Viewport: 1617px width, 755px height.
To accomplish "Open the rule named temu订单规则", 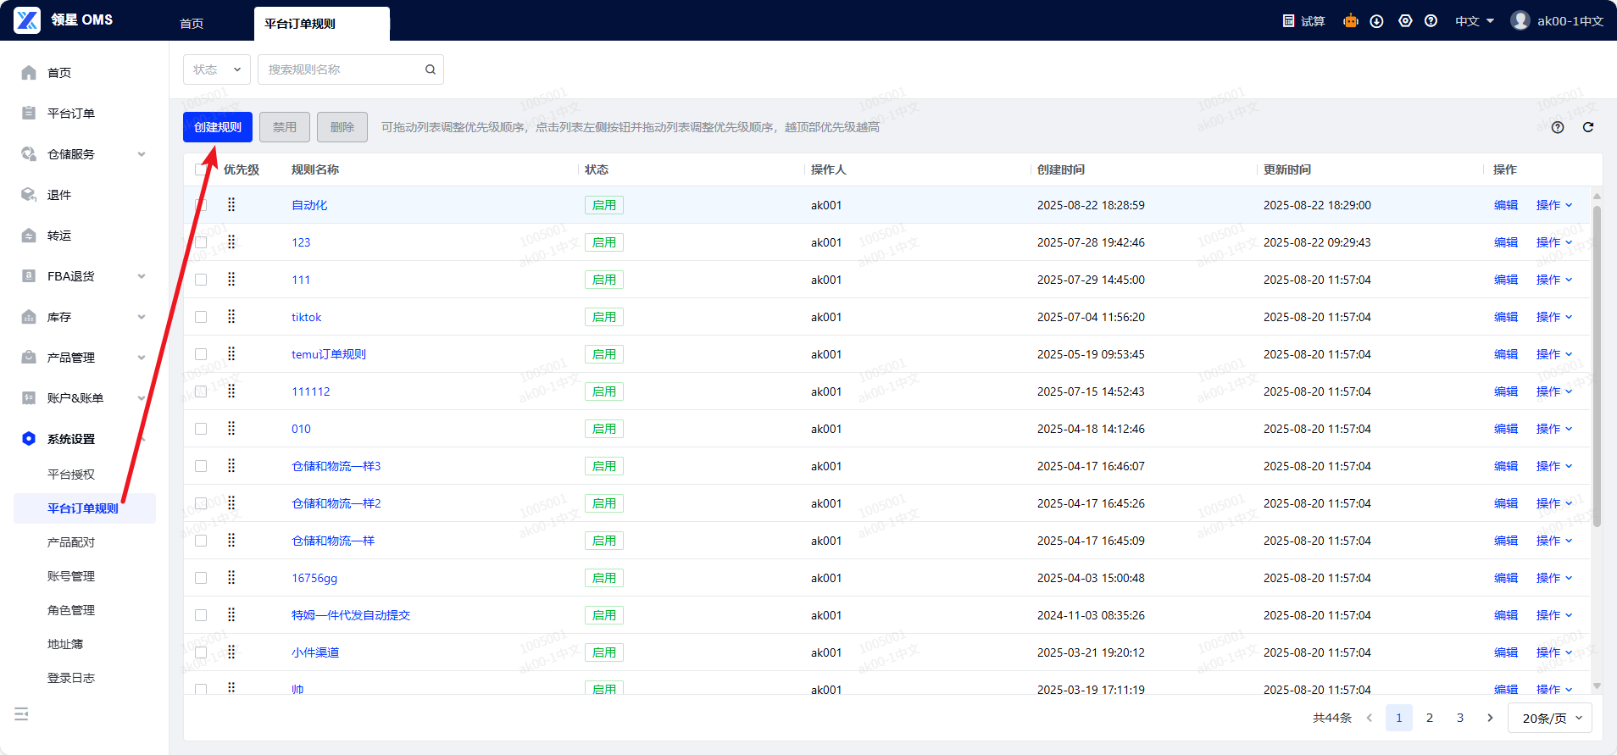I will tap(329, 354).
